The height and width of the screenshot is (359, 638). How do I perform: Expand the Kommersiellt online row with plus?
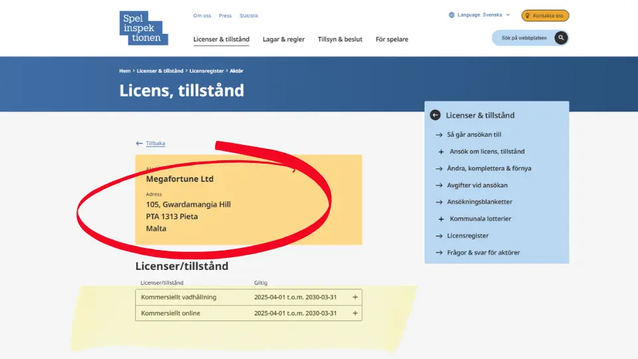pos(355,313)
